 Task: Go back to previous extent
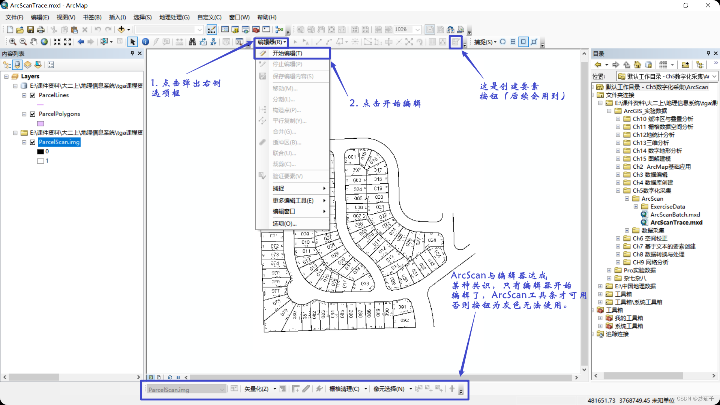point(81,42)
